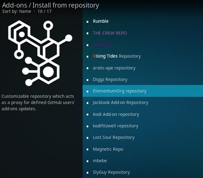This screenshot has height=178, width=203.
Task: Open Diggz Repository
Action: (143, 80)
